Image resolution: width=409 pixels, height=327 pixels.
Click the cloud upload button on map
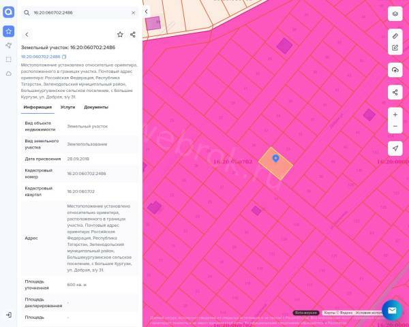(395, 70)
